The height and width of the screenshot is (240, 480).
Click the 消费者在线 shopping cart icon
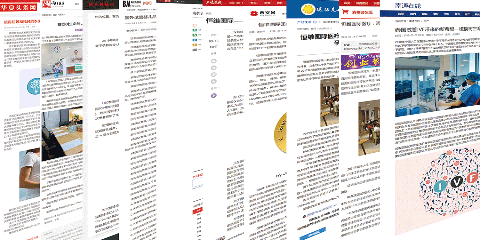click(345, 12)
